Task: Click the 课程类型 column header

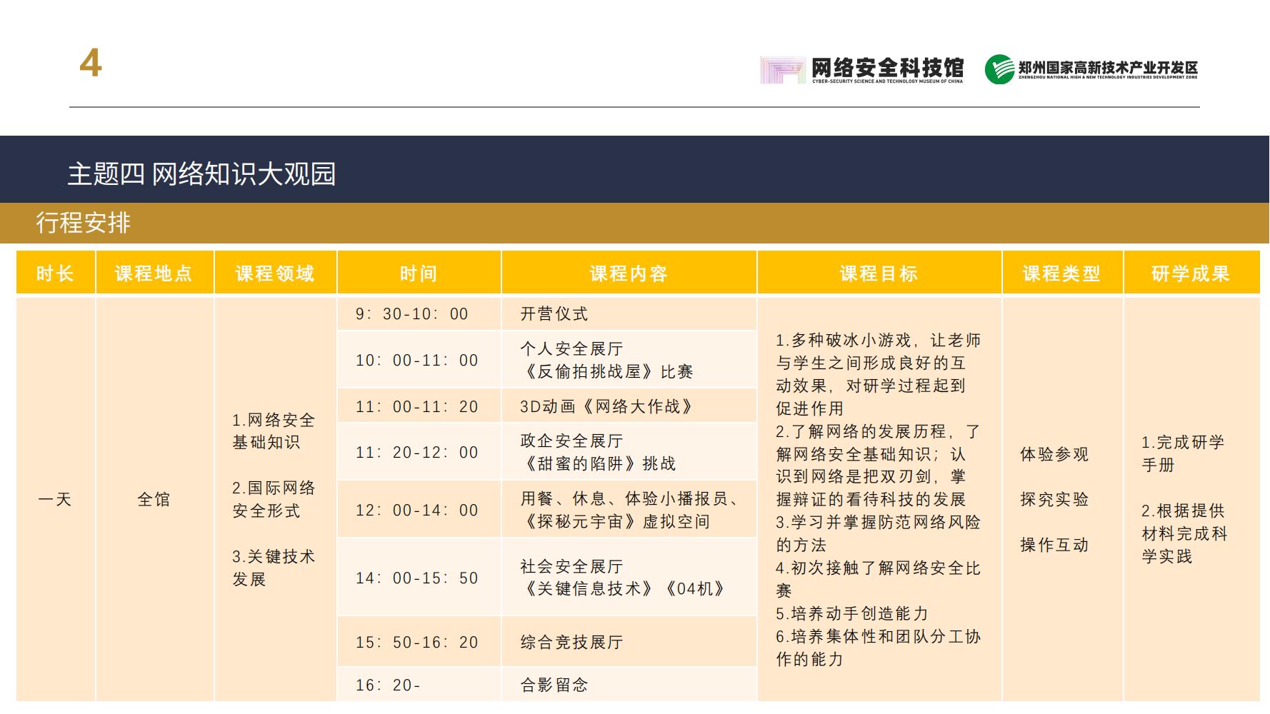Action: pos(1062,273)
